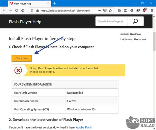Reload the current page
This screenshot has width=156, height=130.
pos(17,11)
